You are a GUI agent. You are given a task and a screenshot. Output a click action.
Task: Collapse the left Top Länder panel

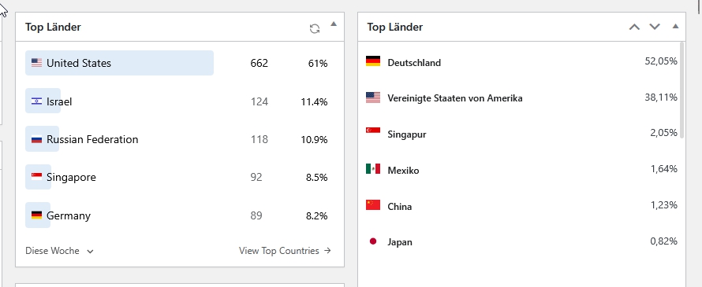pos(334,24)
